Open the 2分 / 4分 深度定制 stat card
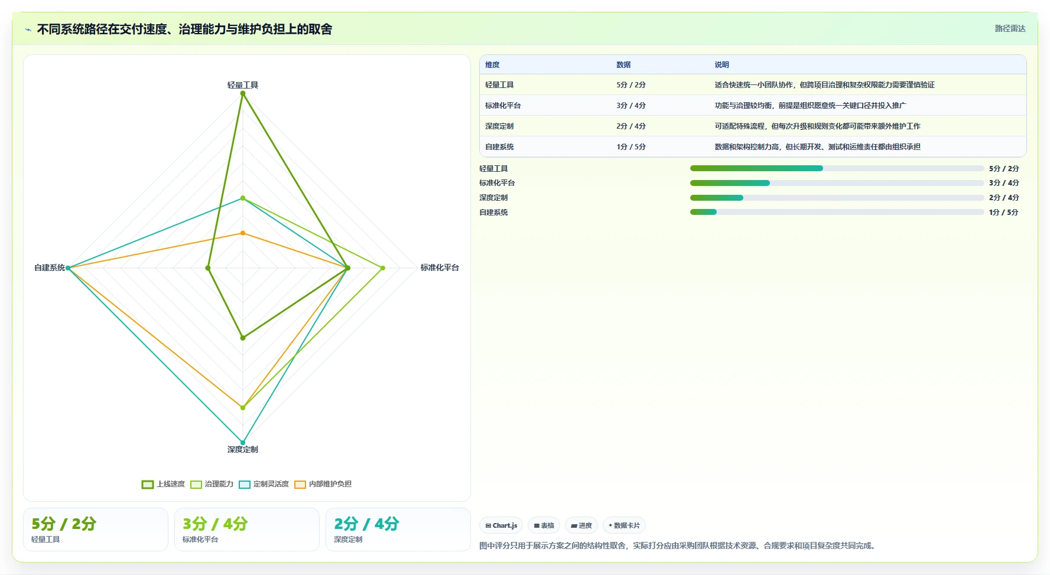 point(398,530)
